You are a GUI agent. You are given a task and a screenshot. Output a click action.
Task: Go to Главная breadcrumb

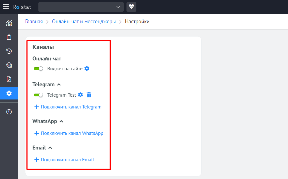click(x=34, y=22)
